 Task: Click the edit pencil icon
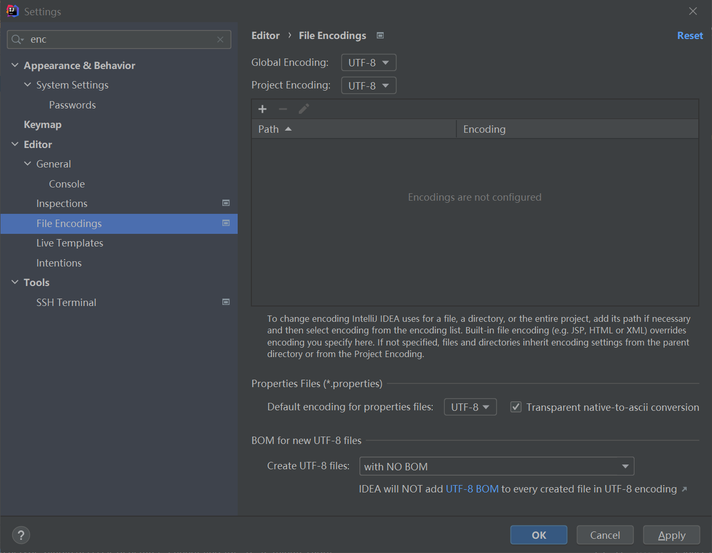304,109
